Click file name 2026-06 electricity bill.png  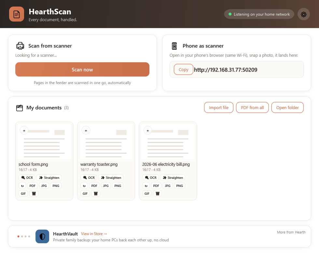click(x=166, y=164)
